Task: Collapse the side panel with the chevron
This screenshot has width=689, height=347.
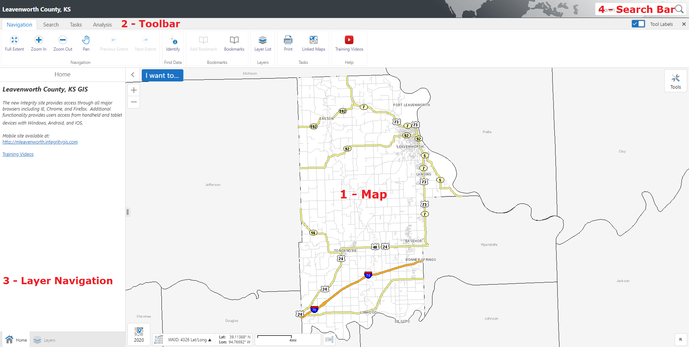Action: [x=133, y=75]
